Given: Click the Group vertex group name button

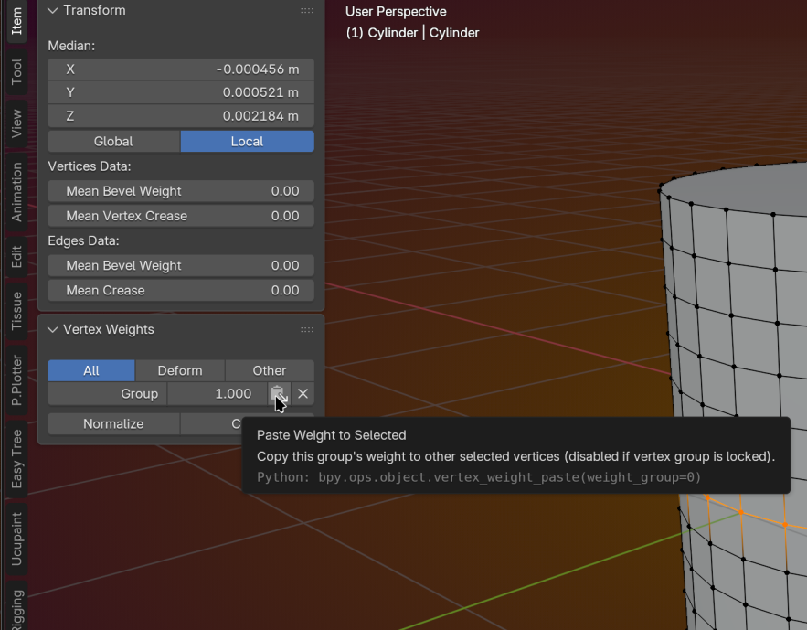Looking at the screenshot, I should (x=107, y=393).
